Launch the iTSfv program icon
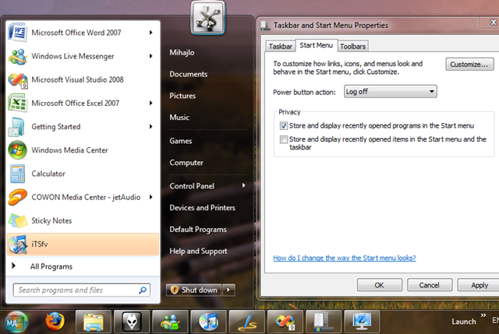The width and height of the screenshot is (499, 334). [17, 244]
